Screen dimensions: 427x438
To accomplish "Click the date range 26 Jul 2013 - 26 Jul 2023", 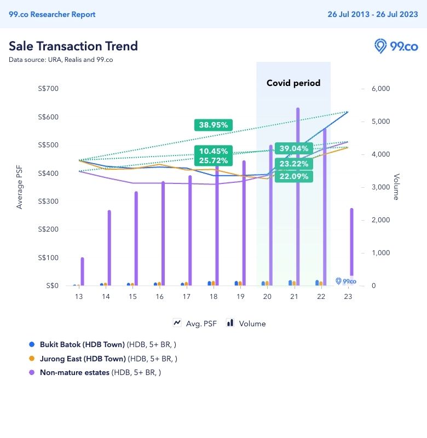I will pos(373,14).
